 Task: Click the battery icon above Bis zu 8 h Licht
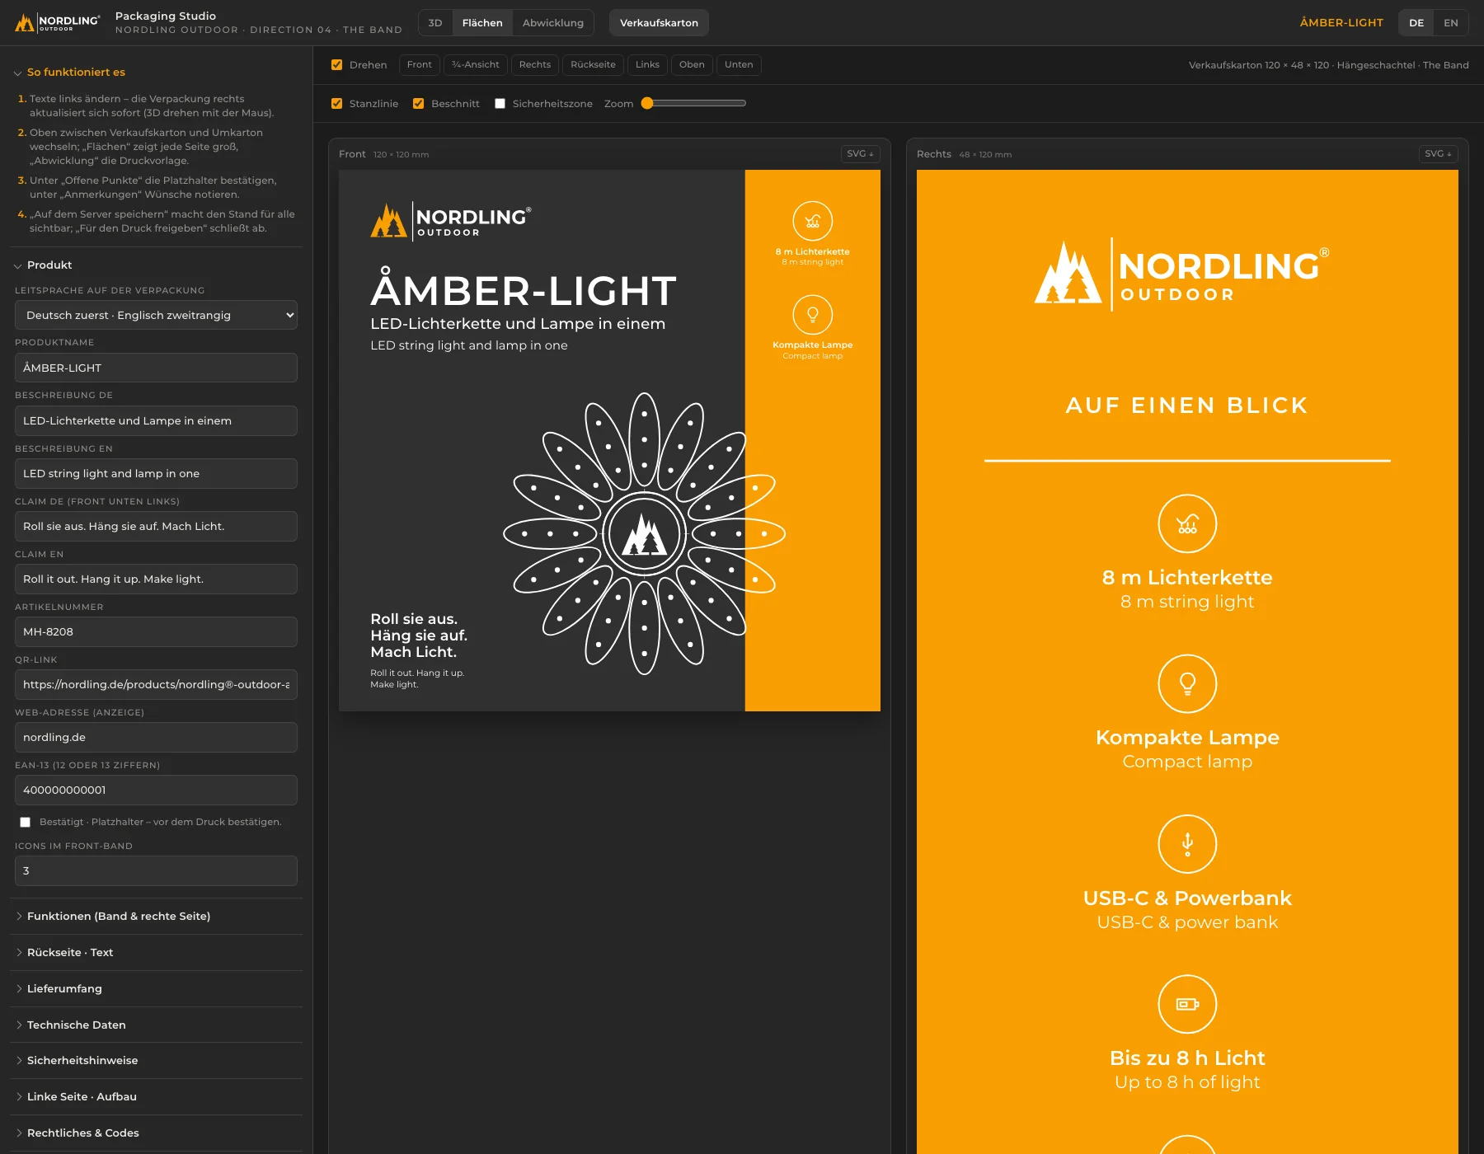click(1187, 1004)
